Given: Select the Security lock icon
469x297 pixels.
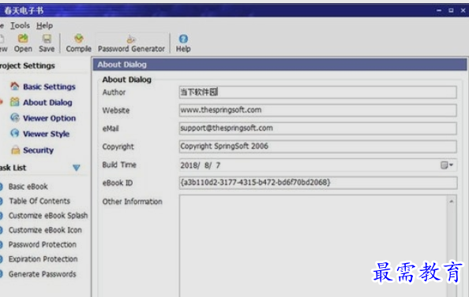Looking at the screenshot, I should point(15,150).
